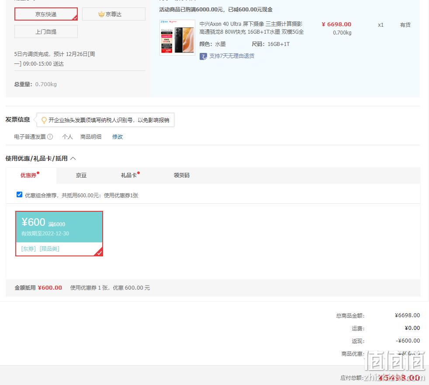This screenshot has width=429, height=385.
Task: Deselect the ¥600 满6000 coupon card
Action: coord(59,234)
